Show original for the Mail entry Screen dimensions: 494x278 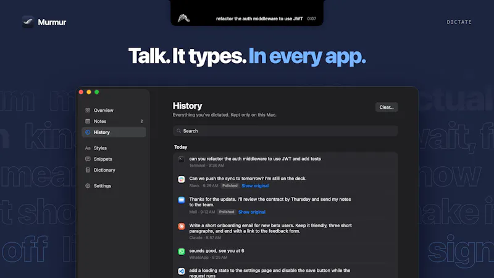(x=252, y=212)
